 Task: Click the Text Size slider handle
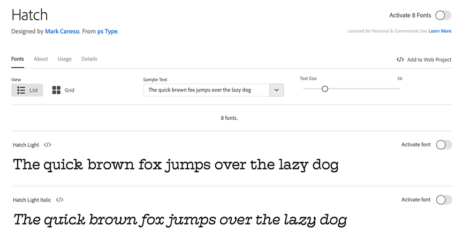[325, 89]
